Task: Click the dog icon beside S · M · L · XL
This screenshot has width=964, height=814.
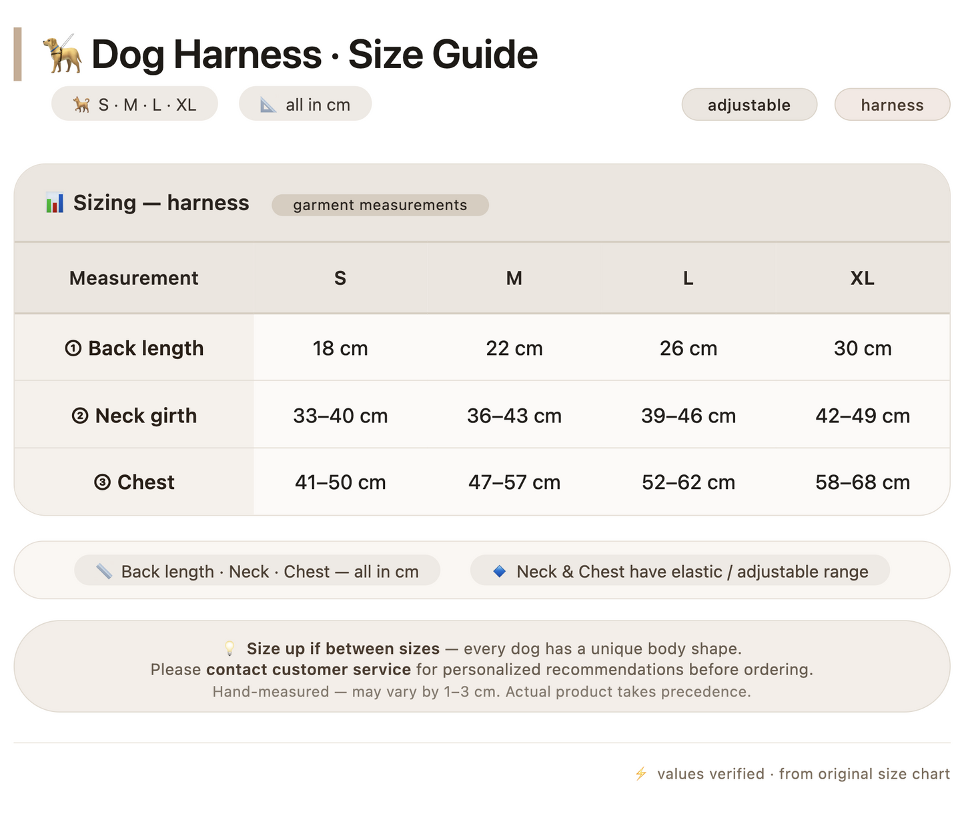Action: (82, 105)
